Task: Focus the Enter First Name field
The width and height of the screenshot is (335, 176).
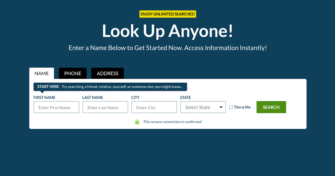Action: tap(56, 107)
